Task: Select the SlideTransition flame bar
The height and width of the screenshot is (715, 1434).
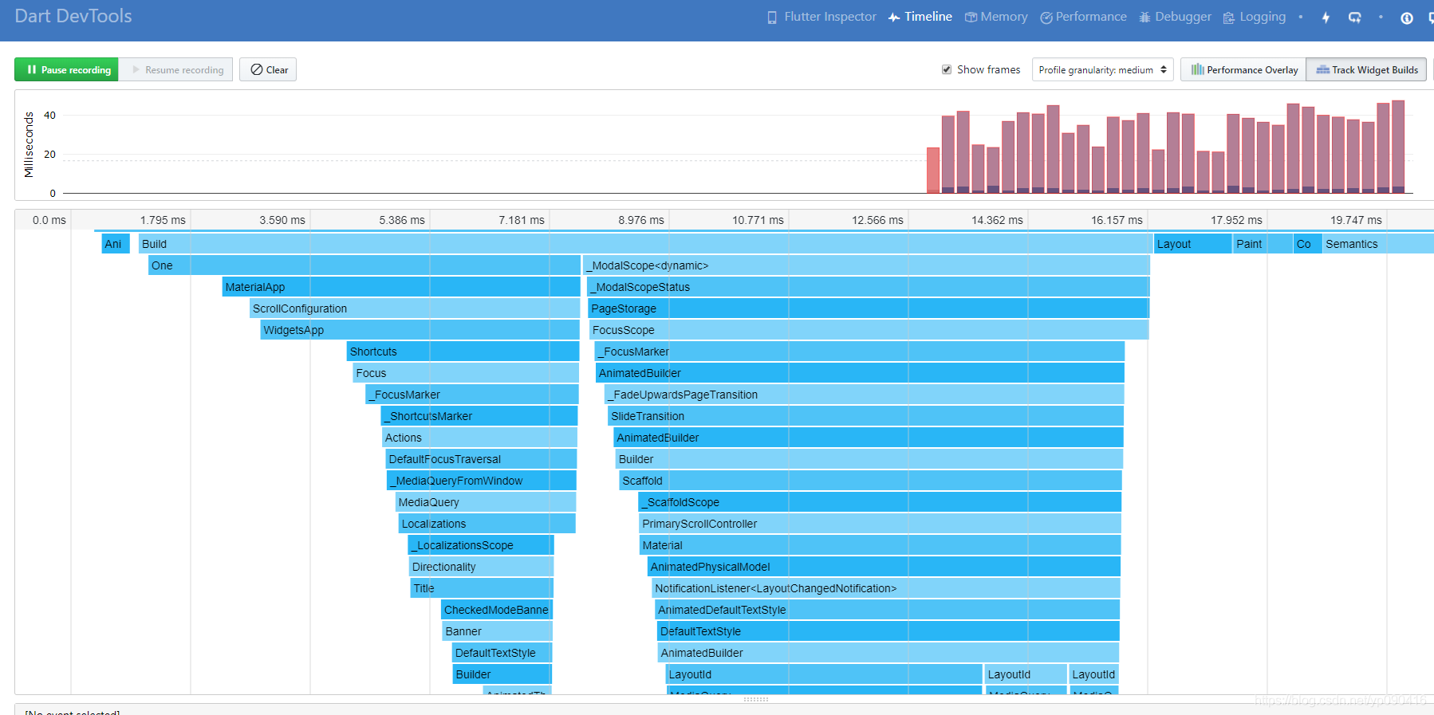Action: point(865,416)
